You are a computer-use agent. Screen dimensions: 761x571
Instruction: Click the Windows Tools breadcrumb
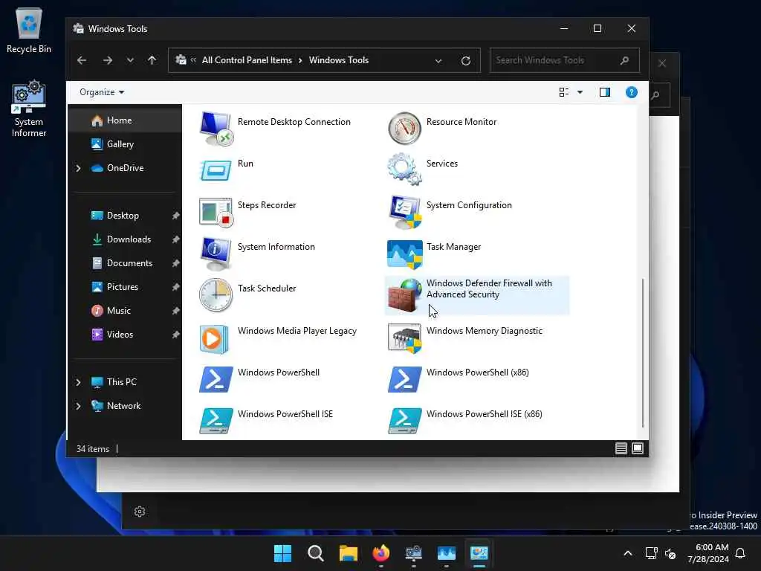(x=339, y=60)
